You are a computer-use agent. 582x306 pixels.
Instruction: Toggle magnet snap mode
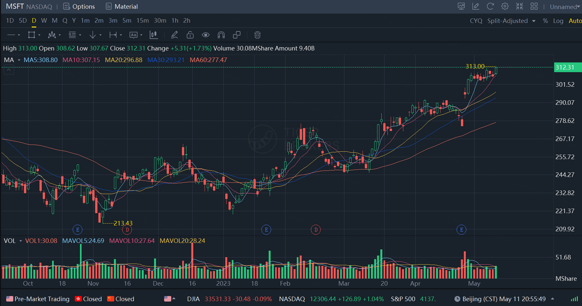pyautogui.click(x=221, y=35)
